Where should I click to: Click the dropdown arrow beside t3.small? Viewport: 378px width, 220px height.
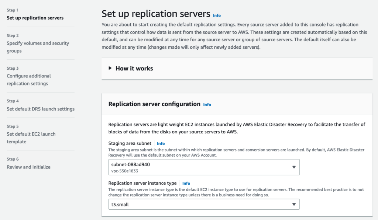click(294, 204)
